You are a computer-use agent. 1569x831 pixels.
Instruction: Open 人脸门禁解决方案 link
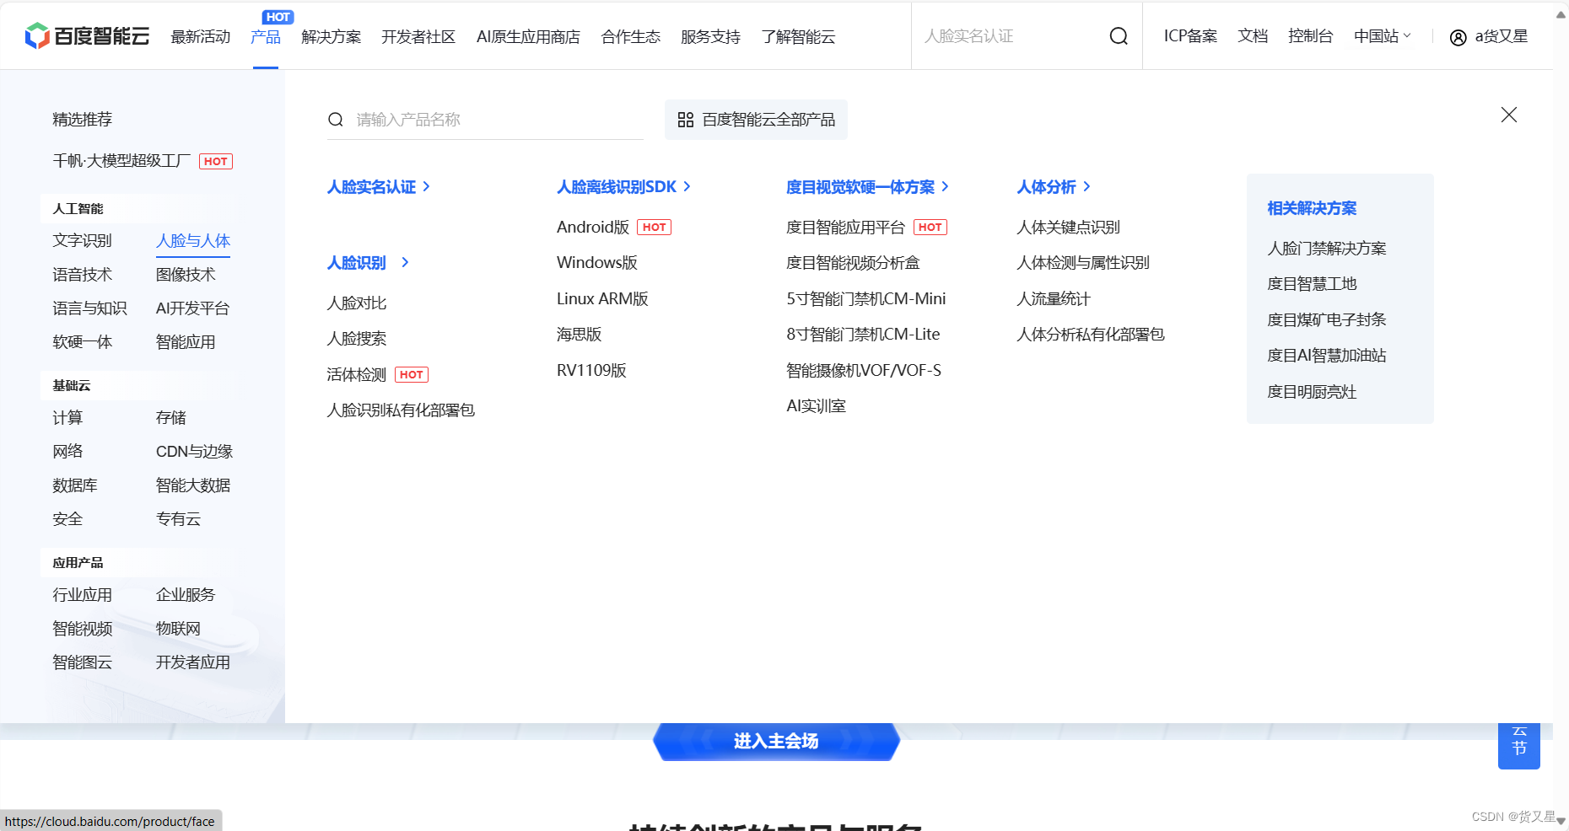click(x=1327, y=249)
